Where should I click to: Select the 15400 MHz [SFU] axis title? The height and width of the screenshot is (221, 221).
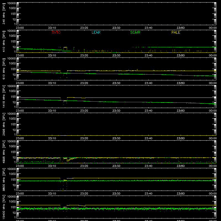click(4, 207)
